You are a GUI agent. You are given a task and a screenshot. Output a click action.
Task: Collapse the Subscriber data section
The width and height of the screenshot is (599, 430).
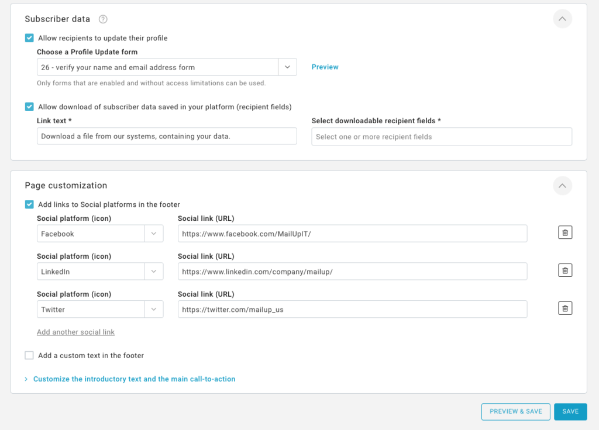(x=562, y=19)
